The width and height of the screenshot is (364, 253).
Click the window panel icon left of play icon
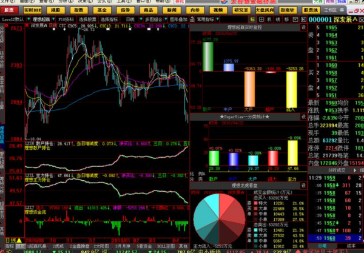point(295,19)
